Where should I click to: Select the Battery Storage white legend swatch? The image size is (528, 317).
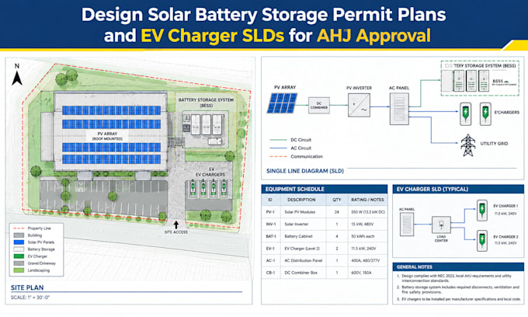pyautogui.click(x=19, y=249)
